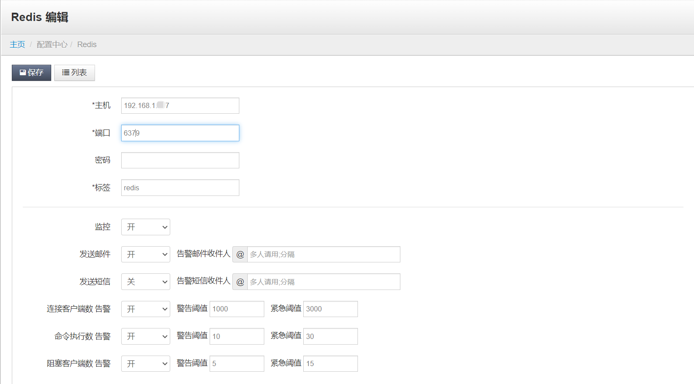Go to 主页 breadcrumb link
694x384 pixels.
[x=18, y=45]
